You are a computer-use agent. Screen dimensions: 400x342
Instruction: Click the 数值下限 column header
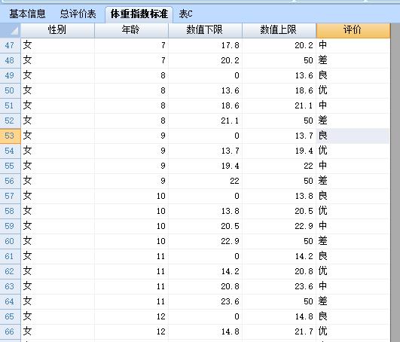click(x=205, y=30)
